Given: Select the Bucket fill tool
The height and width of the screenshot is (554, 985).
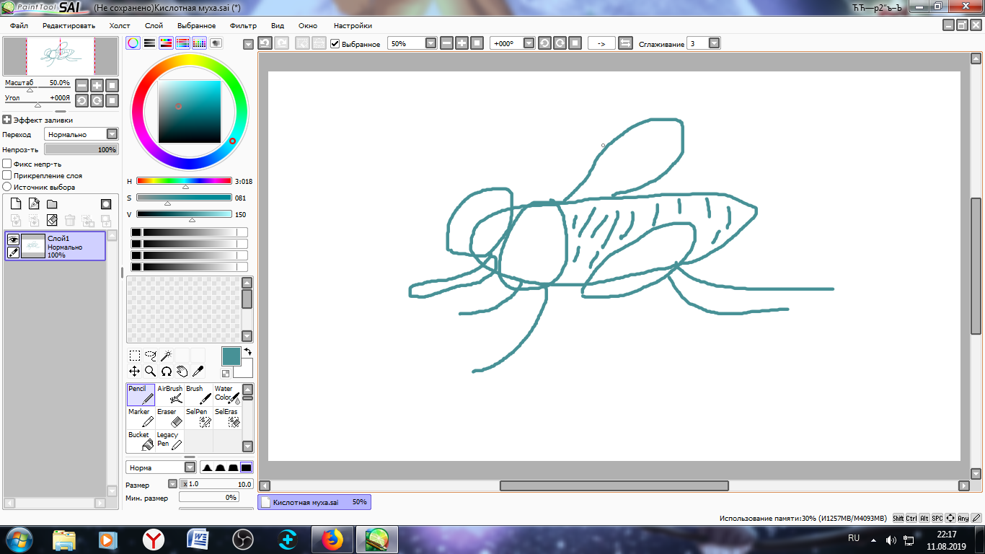Looking at the screenshot, I should point(141,441).
